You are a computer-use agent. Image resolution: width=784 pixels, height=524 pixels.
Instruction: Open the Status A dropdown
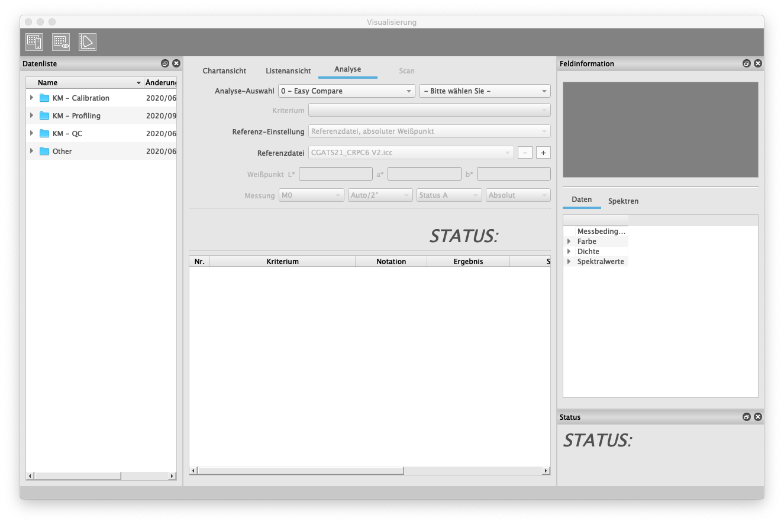point(449,195)
